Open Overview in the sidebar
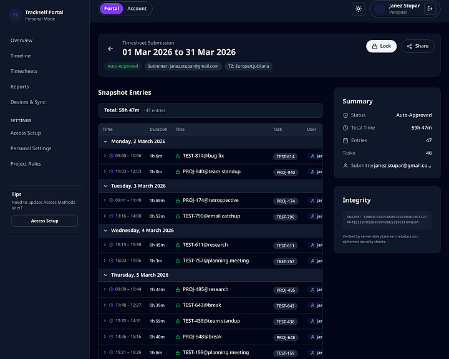This screenshot has width=449, height=359. tap(21, 41)
